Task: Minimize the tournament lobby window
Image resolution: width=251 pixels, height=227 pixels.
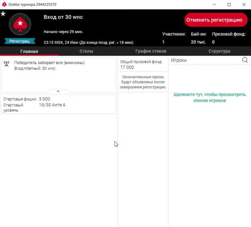Action: [211, 5]
